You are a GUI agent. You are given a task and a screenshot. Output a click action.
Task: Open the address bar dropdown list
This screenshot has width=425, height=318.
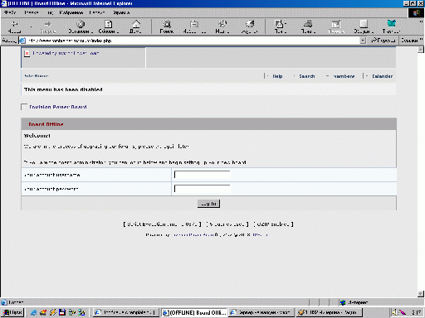click(x=363, y=41)
